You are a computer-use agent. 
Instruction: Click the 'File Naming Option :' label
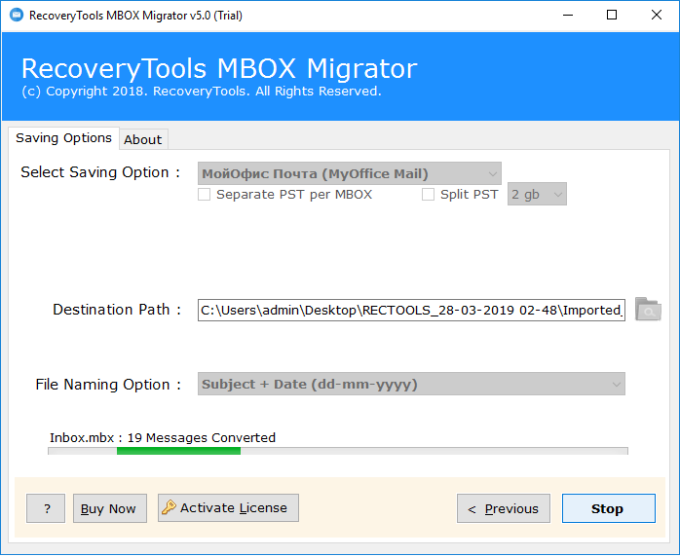pos(108,385)
